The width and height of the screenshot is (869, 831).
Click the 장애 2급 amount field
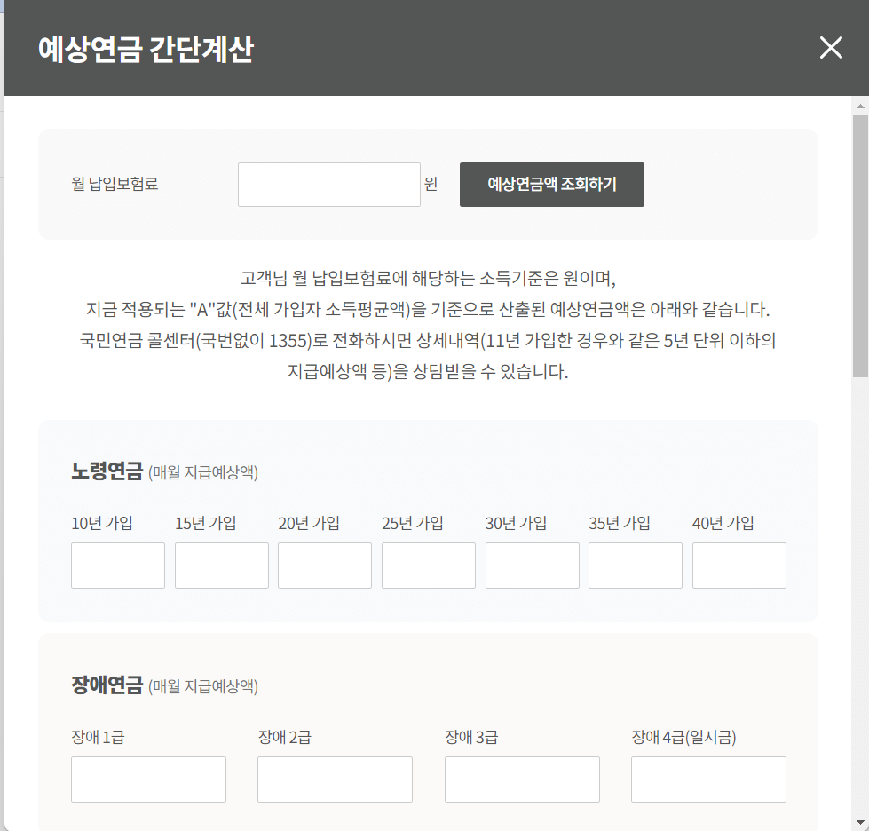tap(335, 780)
